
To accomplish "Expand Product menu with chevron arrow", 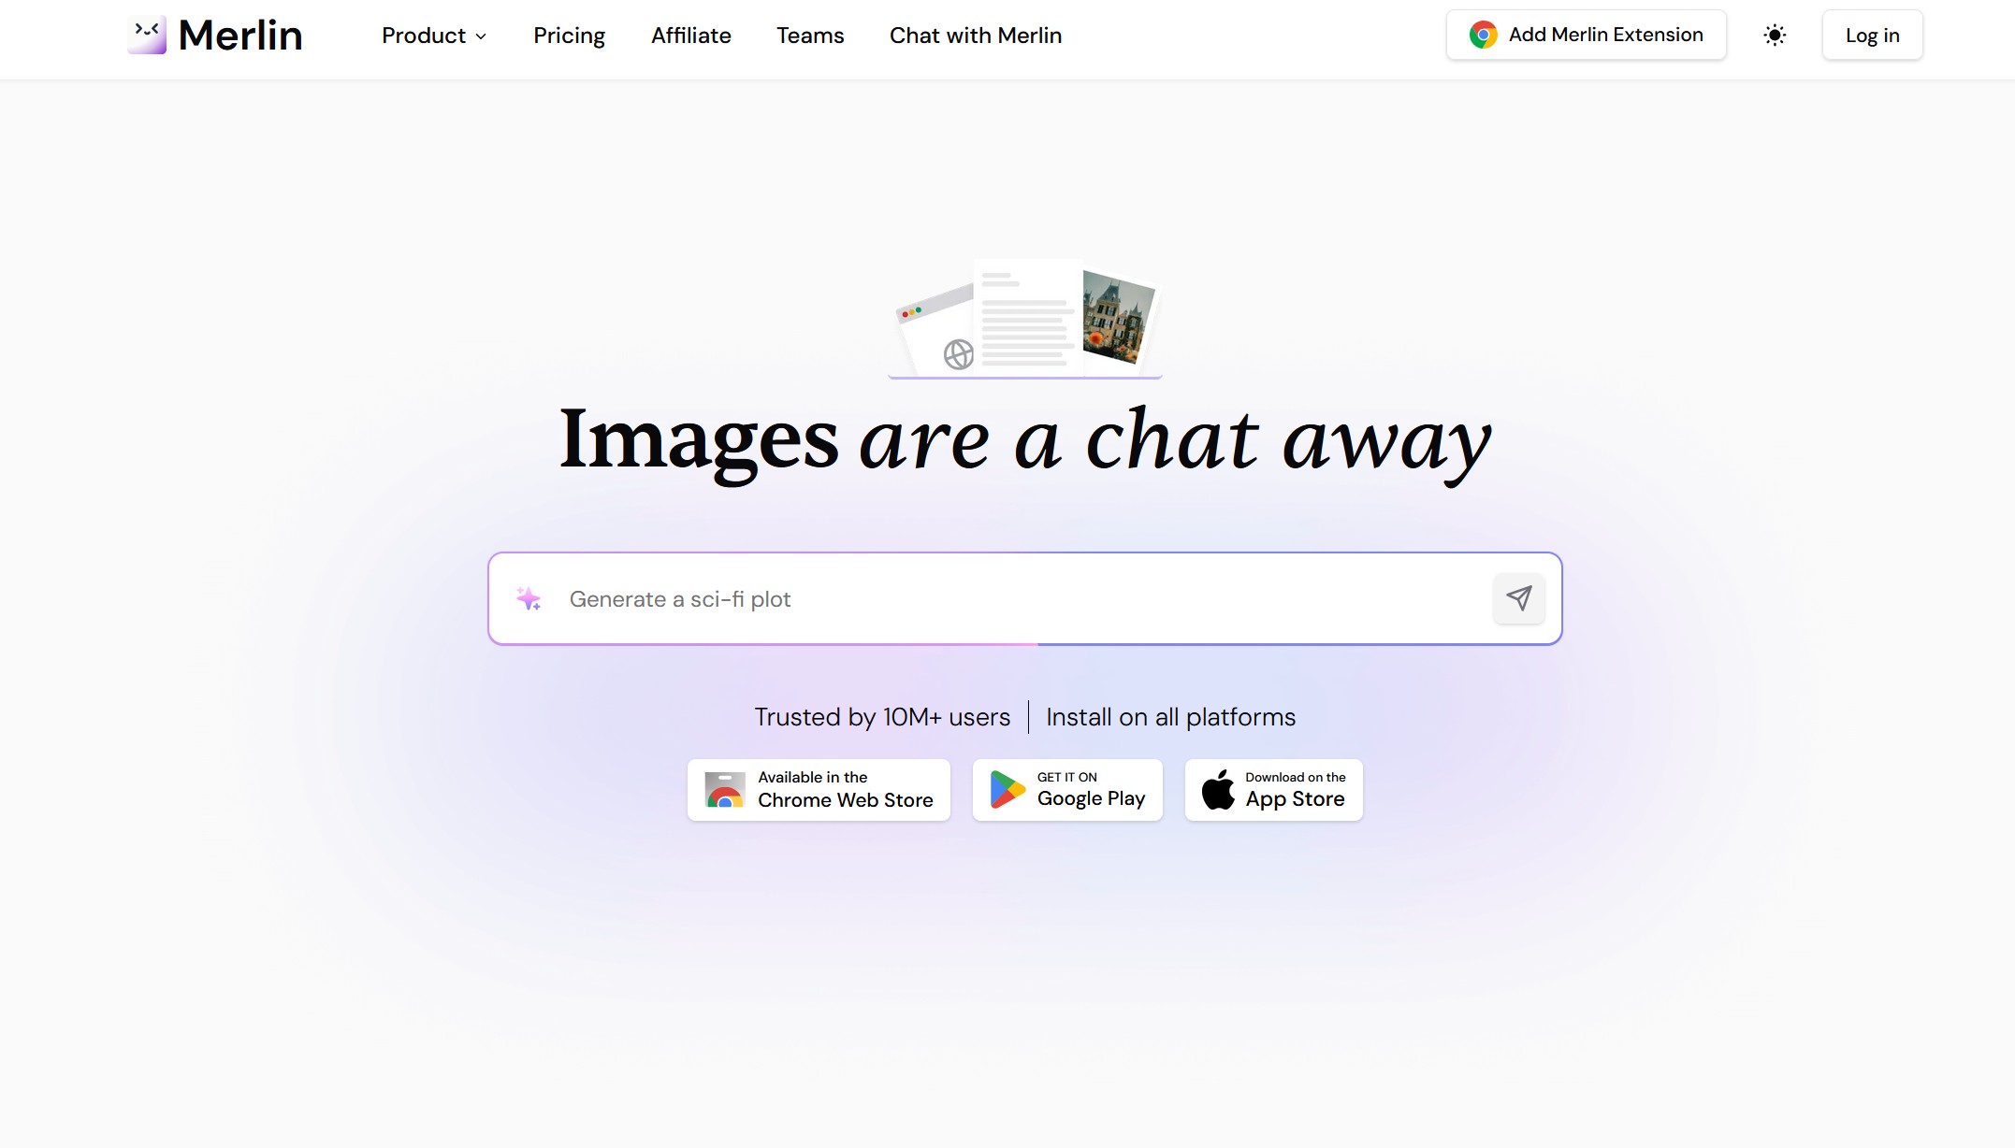I will point(435,36).
